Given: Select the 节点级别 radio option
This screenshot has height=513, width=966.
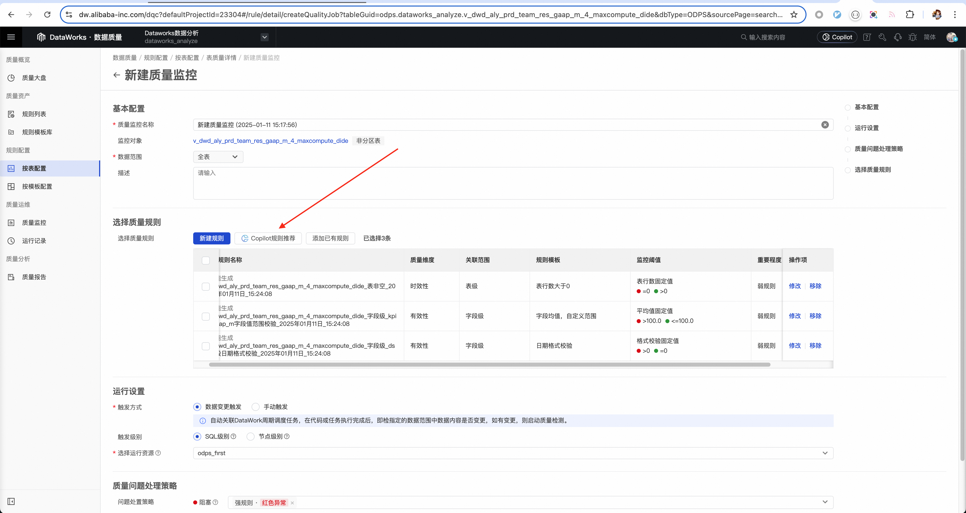Looking at the screenshot, I should pos(251,437).
